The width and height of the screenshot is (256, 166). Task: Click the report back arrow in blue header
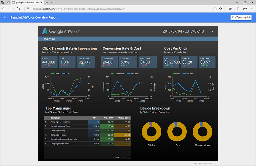(5, 17)
